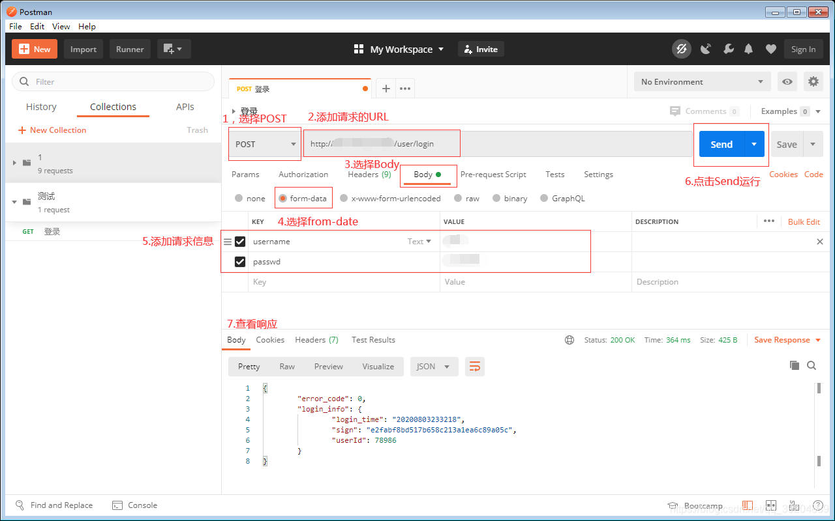Viewport: 835px width, 521px height.
Task: Open the Send button dropdown arrow
Action: click(x=754, y=144)
